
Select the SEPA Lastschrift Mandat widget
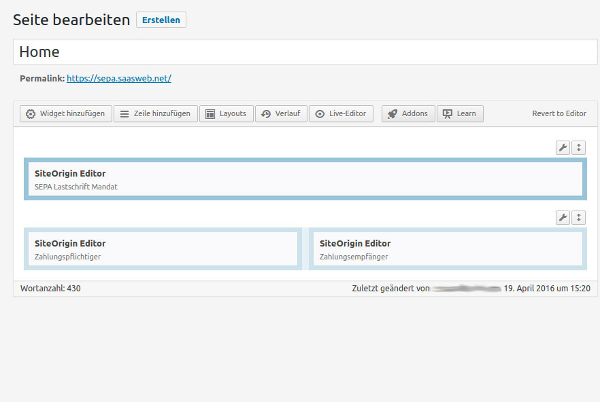(x=305, y=179)
